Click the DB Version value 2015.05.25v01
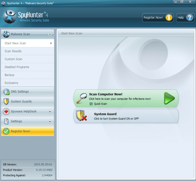The height and width of the screenshot is (181, 196). click(x=43, y=164)
